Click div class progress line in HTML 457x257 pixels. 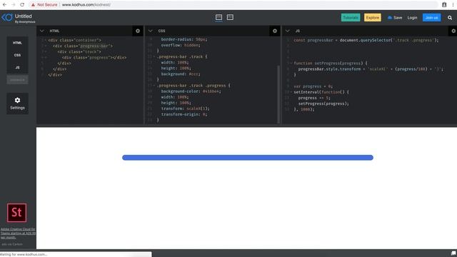click(94, 58)
